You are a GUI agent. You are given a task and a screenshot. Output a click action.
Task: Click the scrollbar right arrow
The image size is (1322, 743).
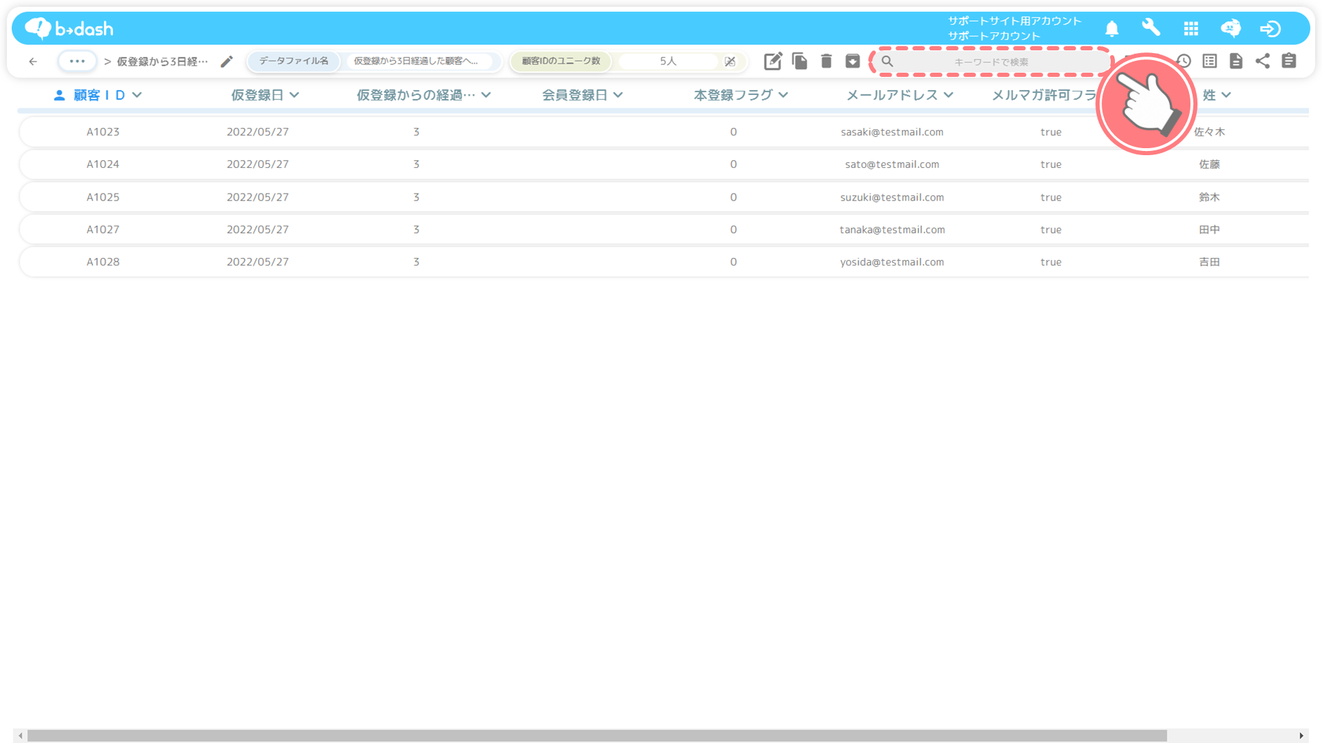pos(1301,735)
